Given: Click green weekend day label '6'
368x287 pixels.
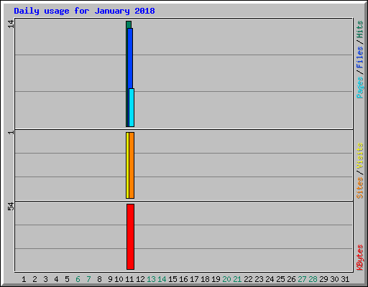Looking at the screenshot, I should 78,279.
